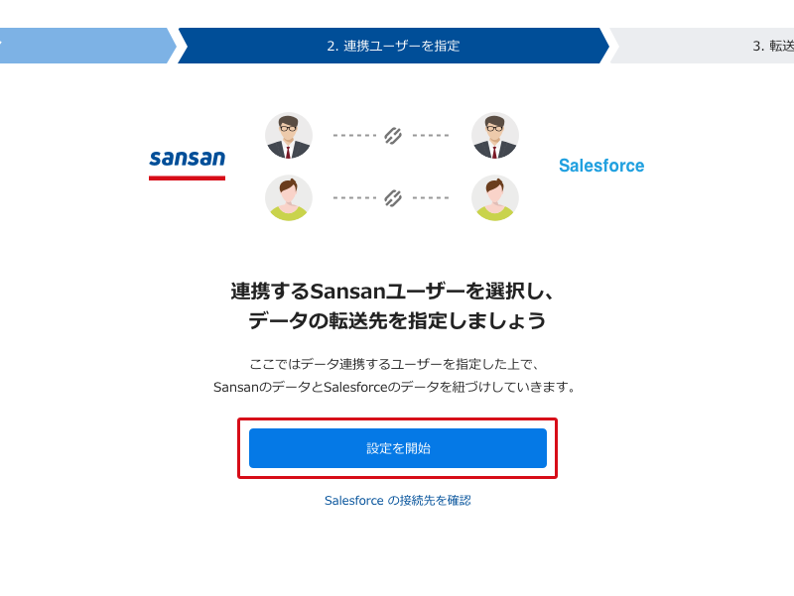
Task: Click the dashed line left of the upper link icon
Action: pyautogui.click(x=352, y=136)
